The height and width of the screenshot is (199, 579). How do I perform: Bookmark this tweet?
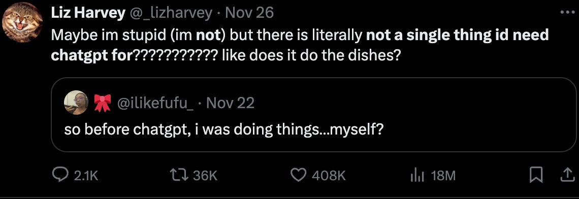click(536, 175)
